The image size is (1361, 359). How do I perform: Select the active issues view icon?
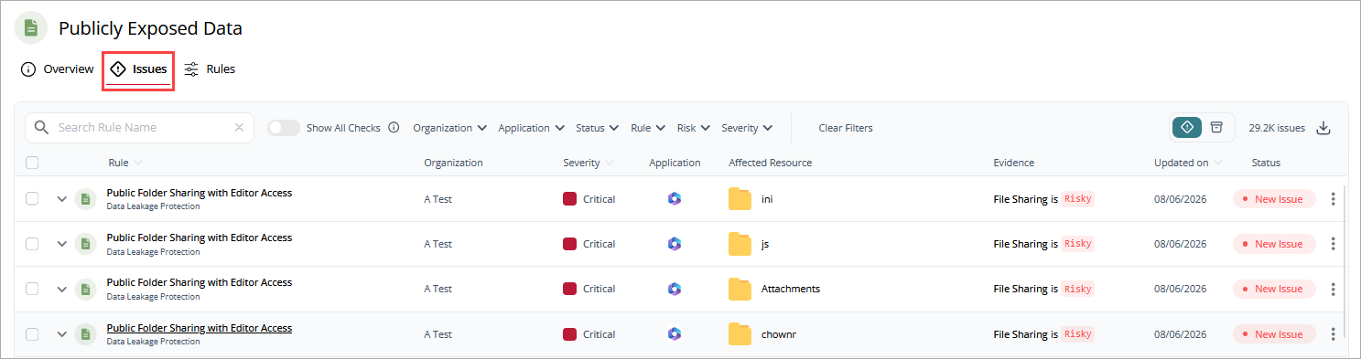[x=1187, y=127]
